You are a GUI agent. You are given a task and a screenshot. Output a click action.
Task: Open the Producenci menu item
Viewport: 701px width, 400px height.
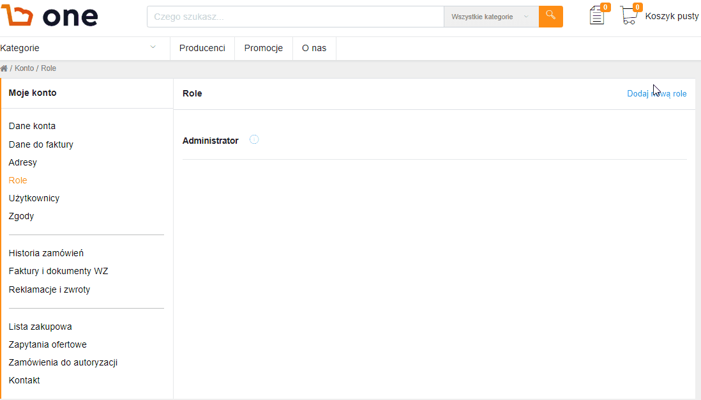click(x=202, y=48)
